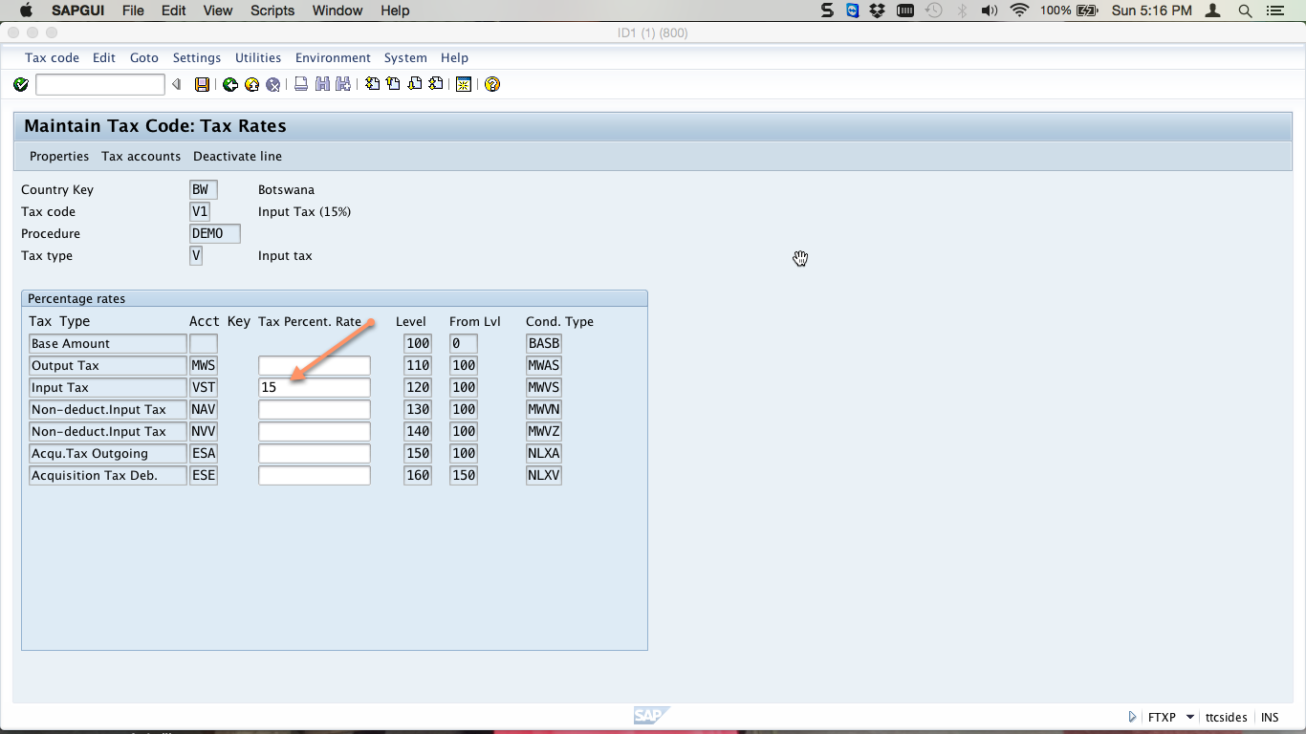The height and width of the screenshot is (734, 1306).
Task: Open the System menu
Action: tap(405, 57)
